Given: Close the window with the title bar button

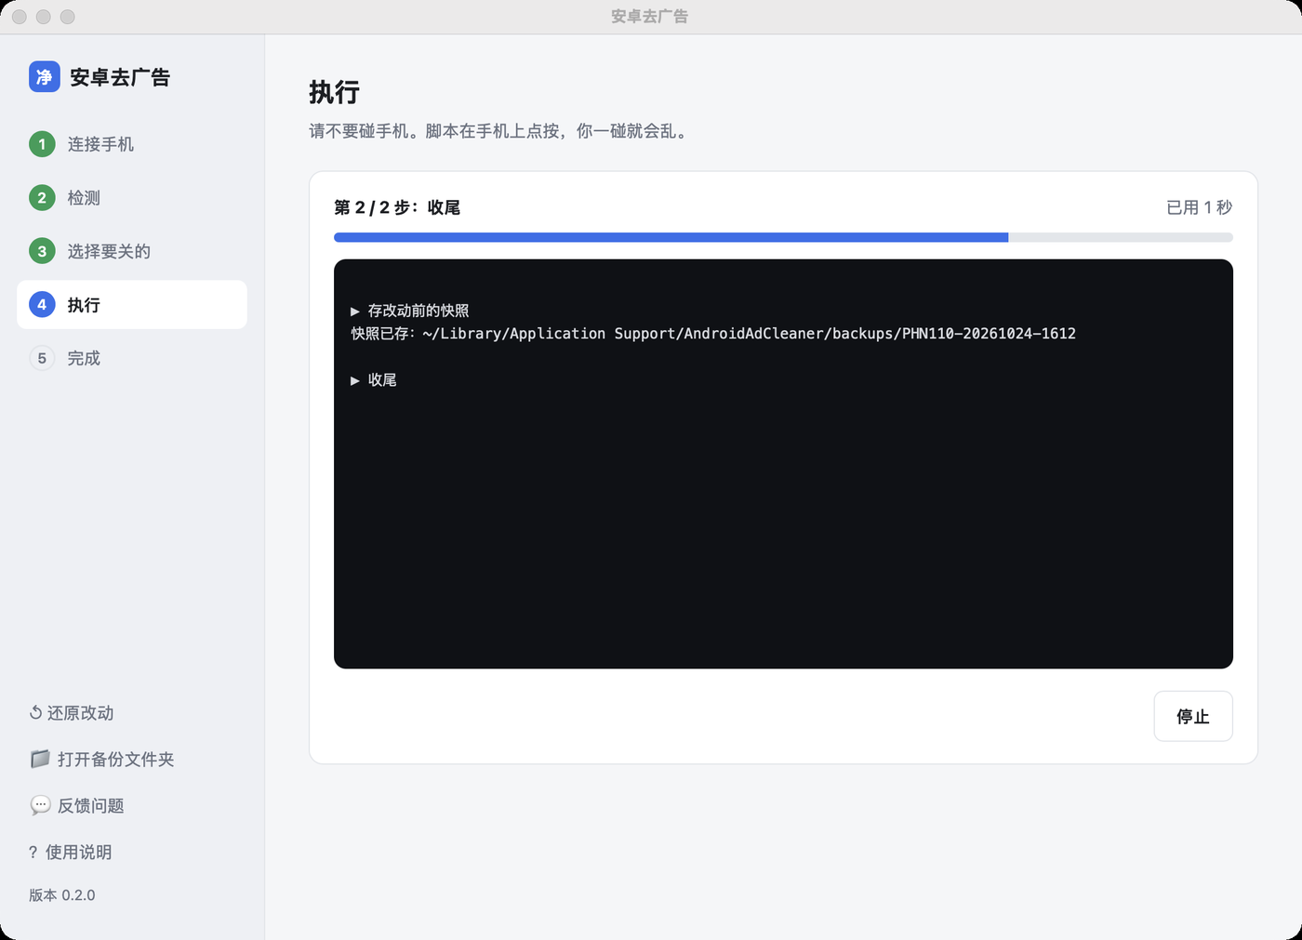Looking at the screenshot, I should coord(20,17).
